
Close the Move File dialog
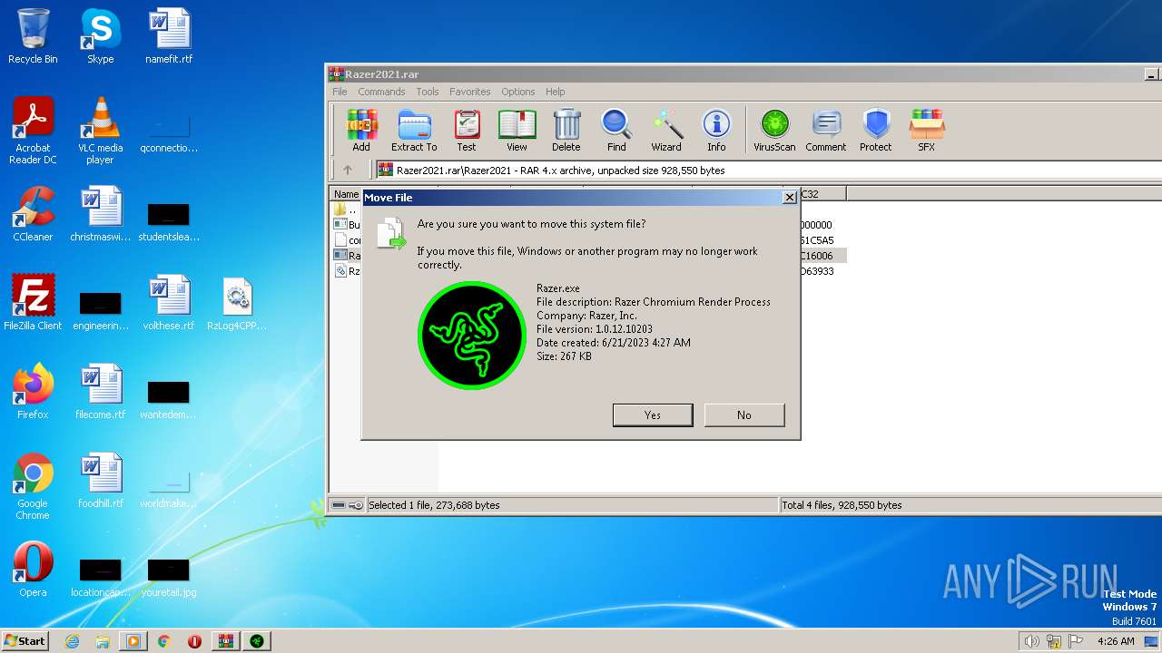(789, 197)
